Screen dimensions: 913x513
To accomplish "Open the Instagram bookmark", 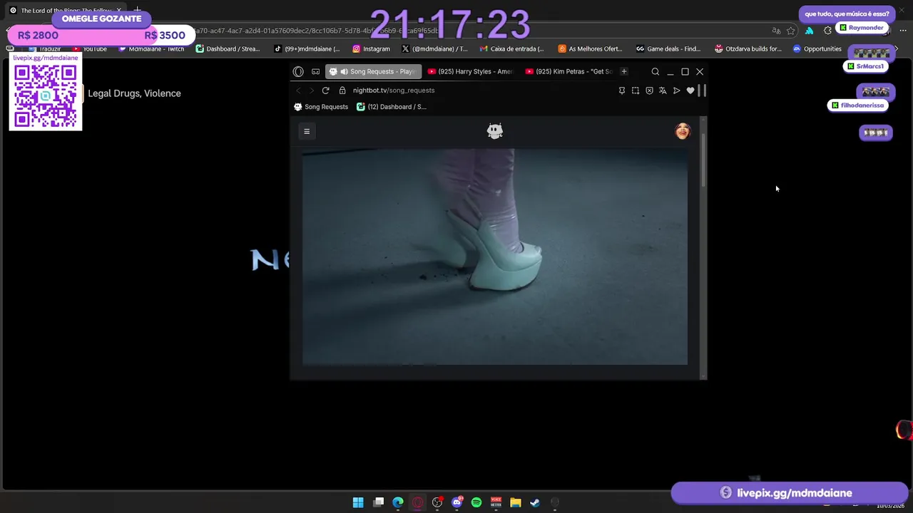I will 371,49.
